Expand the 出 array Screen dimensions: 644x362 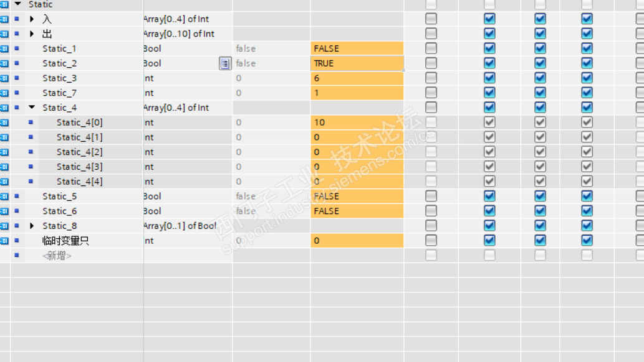click(x=32, y=34)
